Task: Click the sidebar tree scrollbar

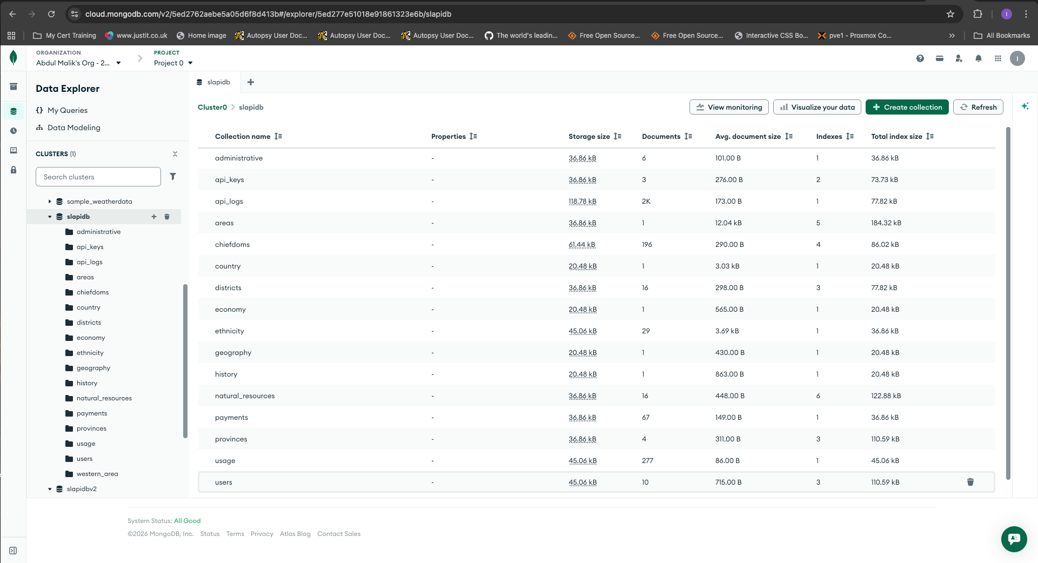Action: point(185,361)
